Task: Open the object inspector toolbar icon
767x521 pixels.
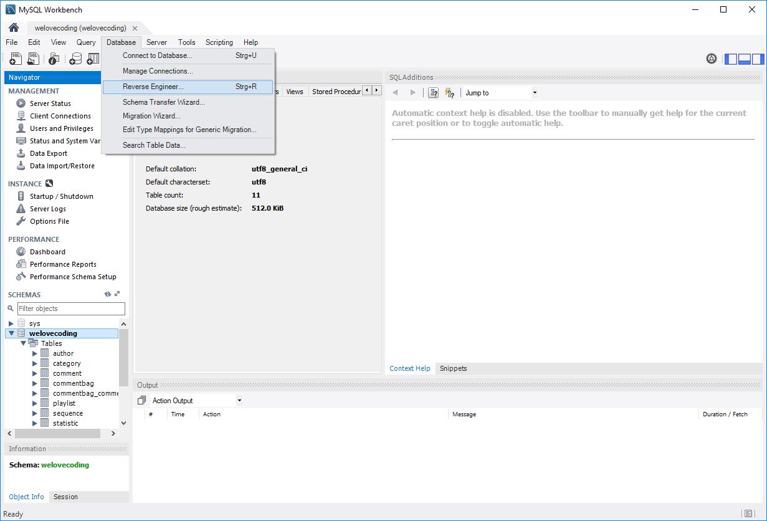Action: (54, 59)
